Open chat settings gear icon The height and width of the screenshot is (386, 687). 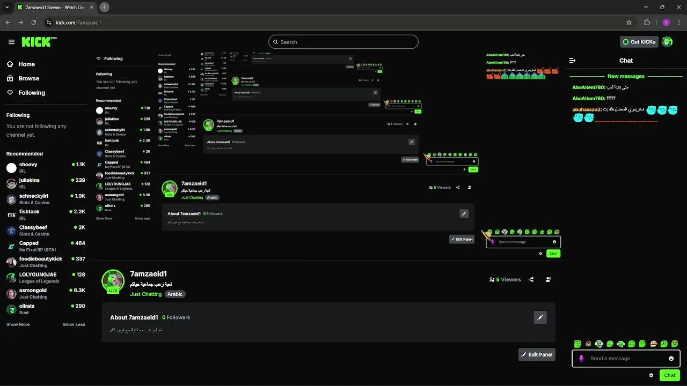[x=651, y=375]
